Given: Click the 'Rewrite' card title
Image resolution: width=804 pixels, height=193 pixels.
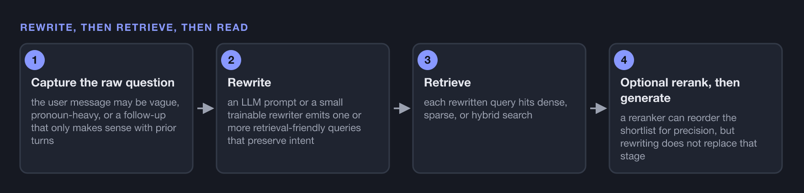Looking at the screenshot, I should (x=249, y=83).
